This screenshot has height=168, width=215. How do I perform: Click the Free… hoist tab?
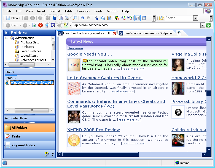tap(11, 78)
